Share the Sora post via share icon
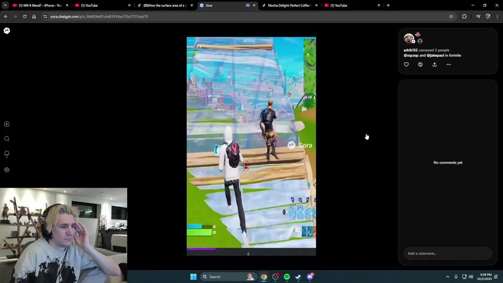 (x=435, y=64)
